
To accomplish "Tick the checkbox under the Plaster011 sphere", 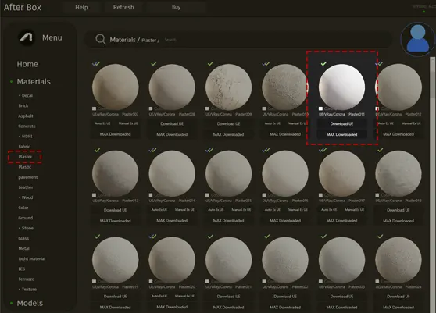I will pos(320,108).
